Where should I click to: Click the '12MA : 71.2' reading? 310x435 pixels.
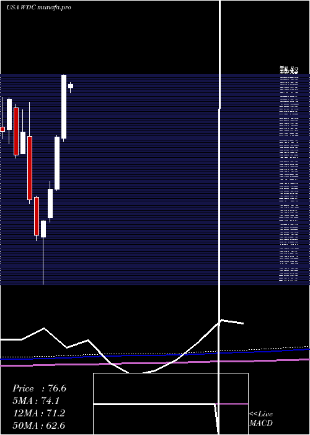39,413
